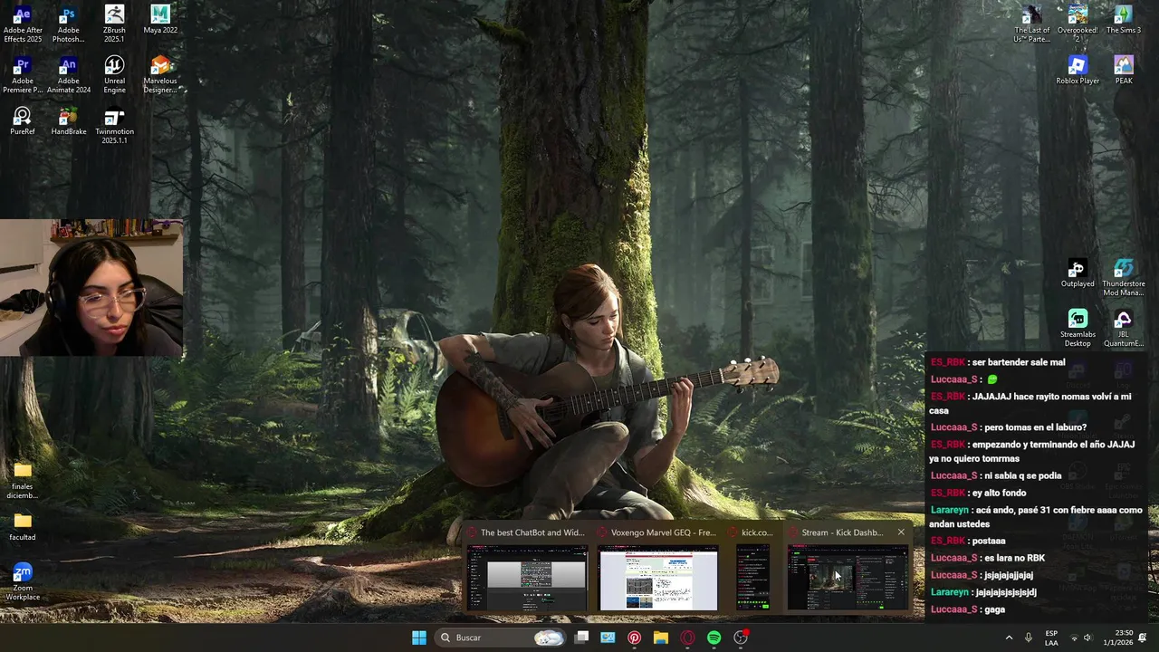Switch to 'Voxengo Marvel GEQ' window preview
The height and width of the screenshot is (652, 1159).
point(657,578)
